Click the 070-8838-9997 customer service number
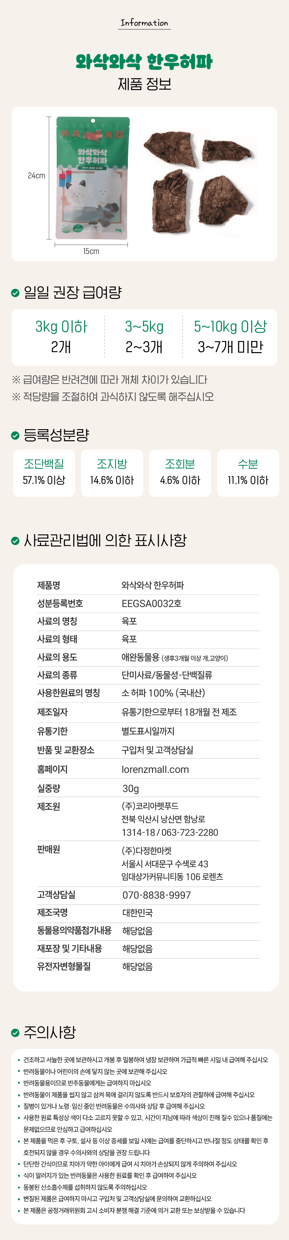Screen dimensions: 289x1240 click(156, 895)
